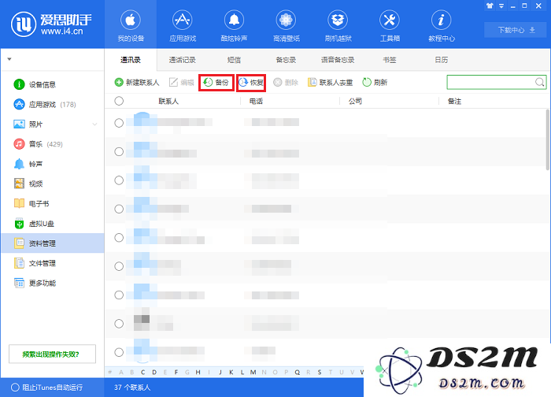
Task: Sort by the 电话 column header
Action: point(256,102)
